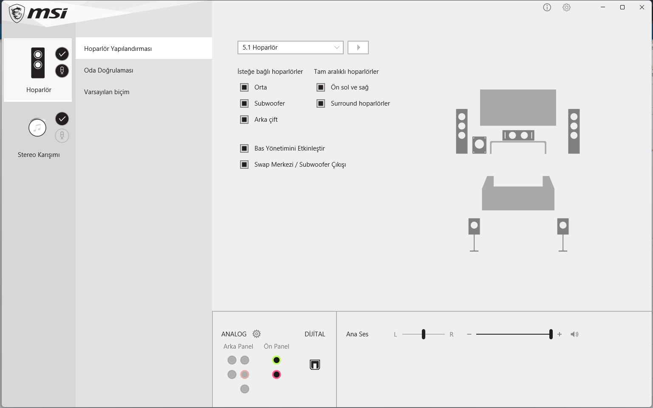Open Varsayılan biçim tab
Screen dimensions: 653x408
(144, 92)
